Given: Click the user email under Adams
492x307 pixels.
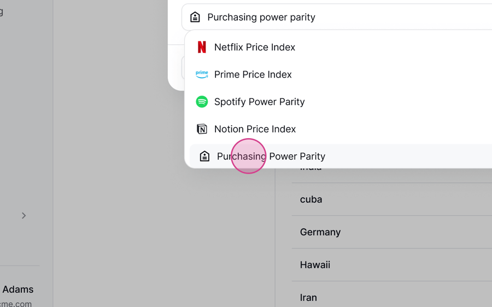Looking at the screenshot, I should pyautogui.click(x=16, y=304).
